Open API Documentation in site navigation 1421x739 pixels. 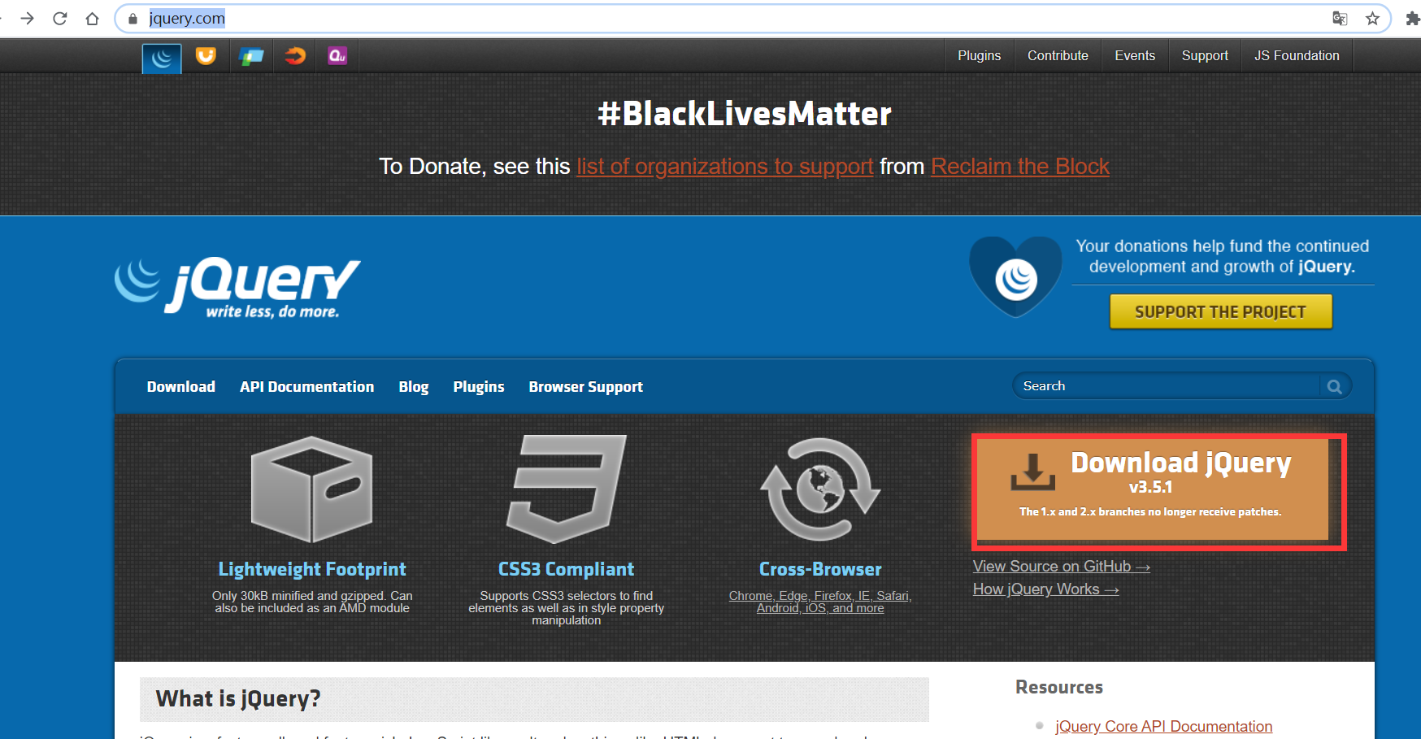[x=307, y=387]
